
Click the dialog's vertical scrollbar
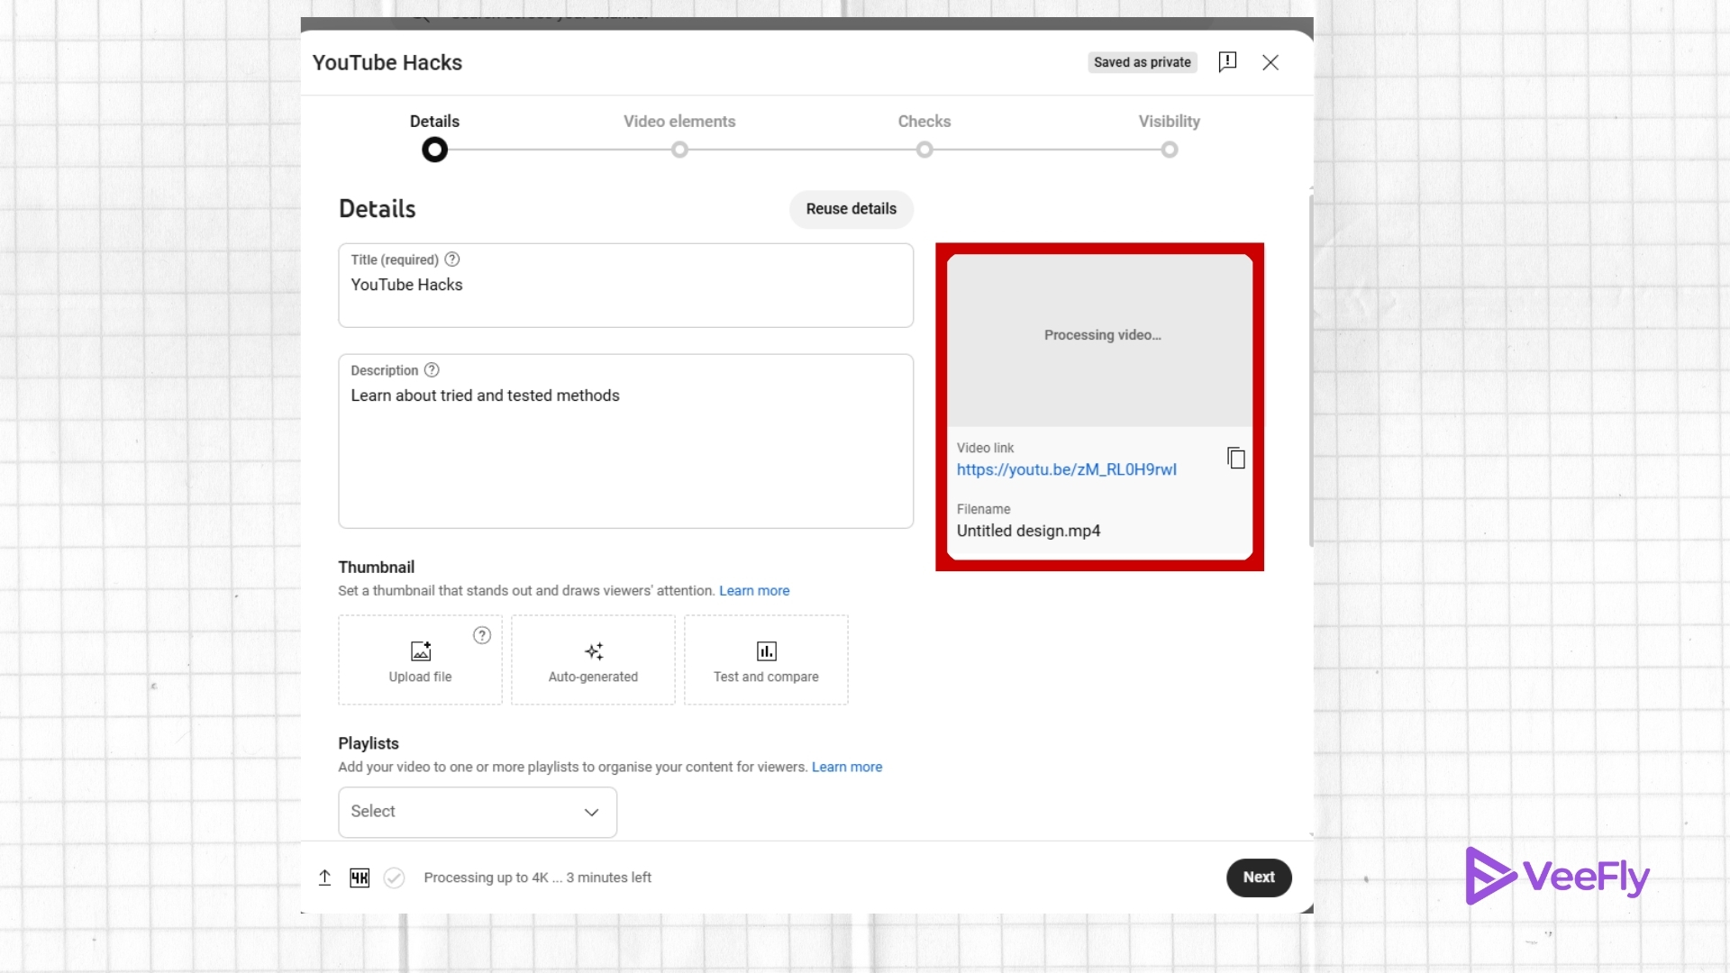(x=1311, y=369)
